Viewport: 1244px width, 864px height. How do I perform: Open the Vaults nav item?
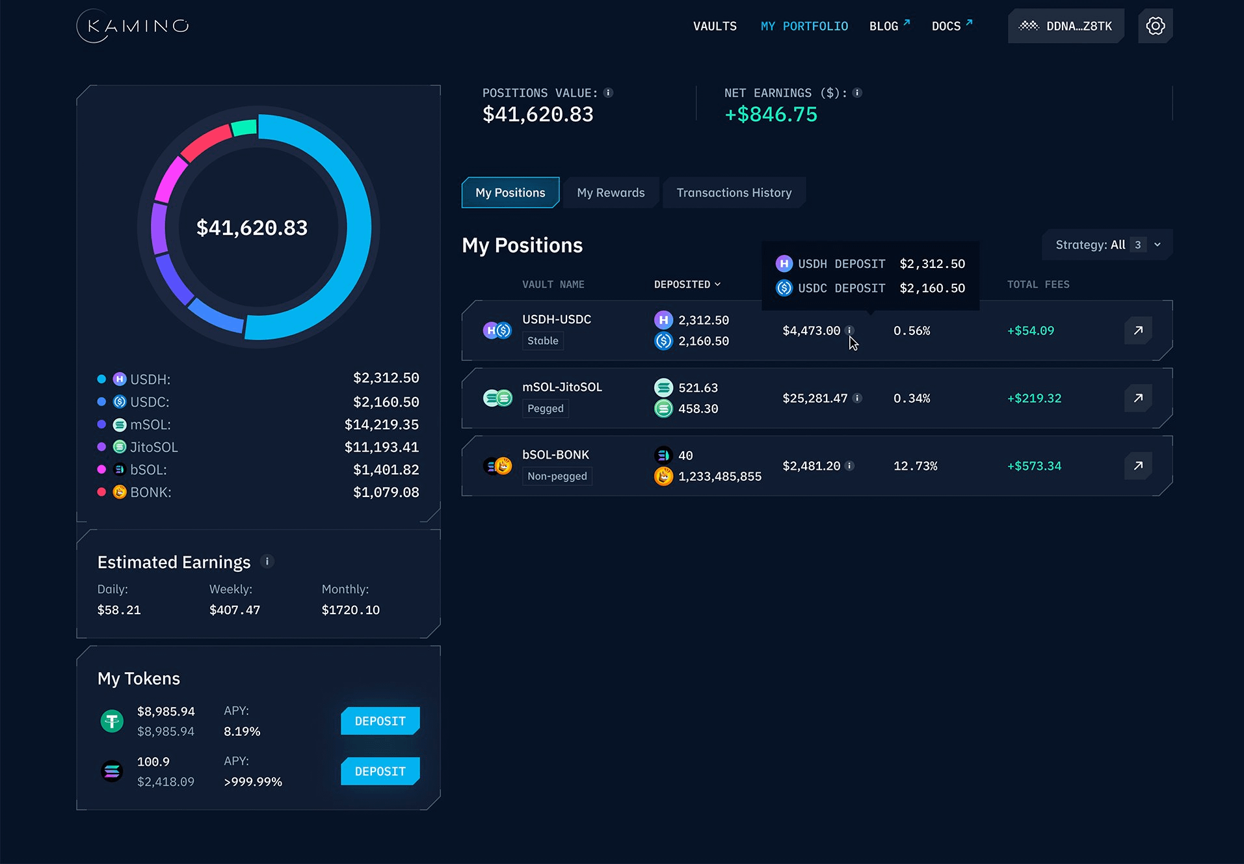[x=715, y=26]
